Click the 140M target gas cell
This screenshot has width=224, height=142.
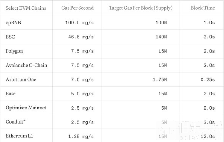161,37
